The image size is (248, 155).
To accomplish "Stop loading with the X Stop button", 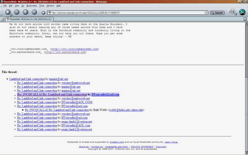I will (x=34, y=12).
